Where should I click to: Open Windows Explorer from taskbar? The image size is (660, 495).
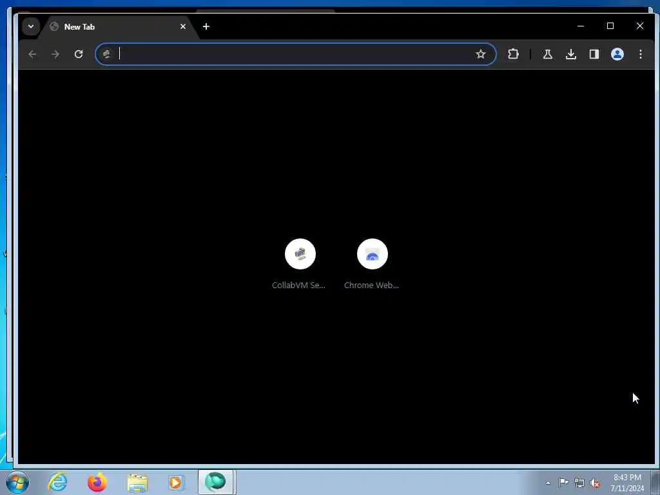137,482
